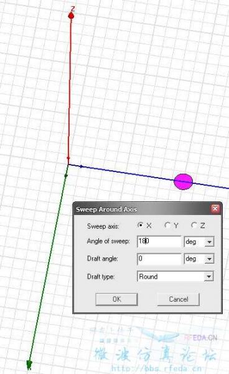Expand the Draft angle deg unit dropdown
Screen dimensions: 229x374
point(199,259)
